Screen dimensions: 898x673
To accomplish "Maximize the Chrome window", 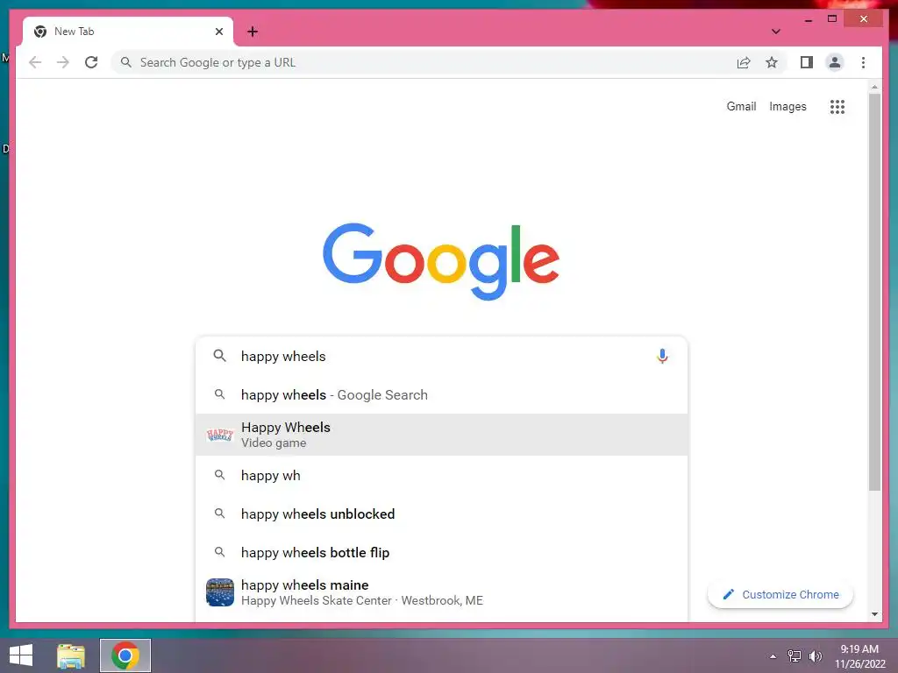I will [x=832, y=19].
